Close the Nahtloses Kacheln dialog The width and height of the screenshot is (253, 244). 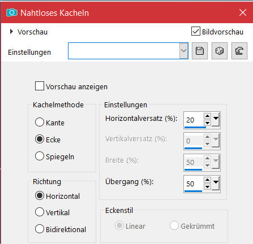pos(243,12)
